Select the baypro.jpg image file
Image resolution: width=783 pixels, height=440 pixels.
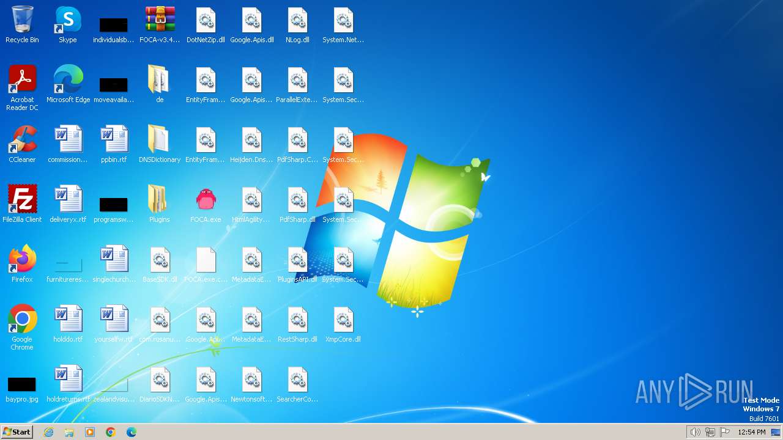coord(22,384)
